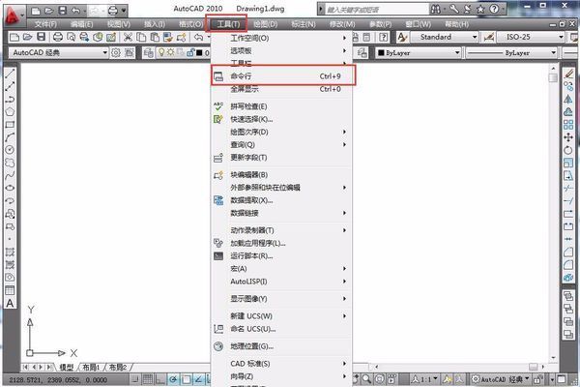Image resolution: width=580 pixels, height=387 pixels.
Task: Select the Rectangle draw tool
Action: [10, 125]
